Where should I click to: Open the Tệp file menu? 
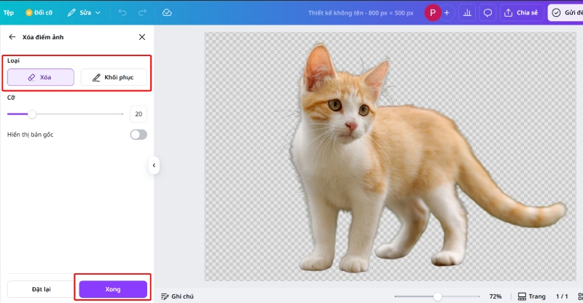click(9, 12)
